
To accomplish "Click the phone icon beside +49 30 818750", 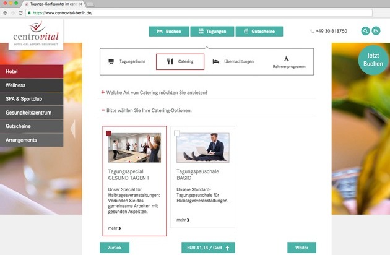I will [x=312, y=32].
